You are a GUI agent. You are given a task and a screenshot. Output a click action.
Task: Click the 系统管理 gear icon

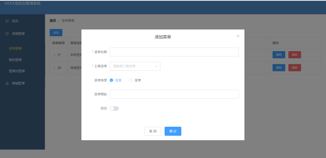coord(7,34)
